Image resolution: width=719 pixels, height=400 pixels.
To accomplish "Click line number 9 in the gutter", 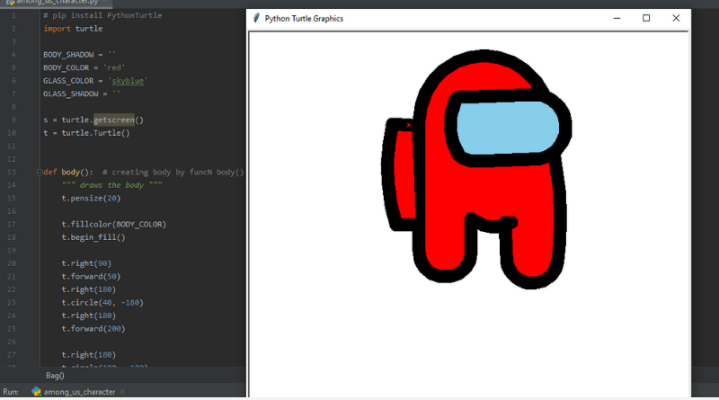I will [x=13, y=120].
